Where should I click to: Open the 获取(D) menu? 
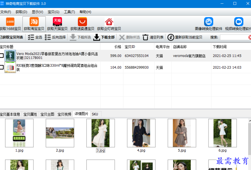click(x=21, y=12)
